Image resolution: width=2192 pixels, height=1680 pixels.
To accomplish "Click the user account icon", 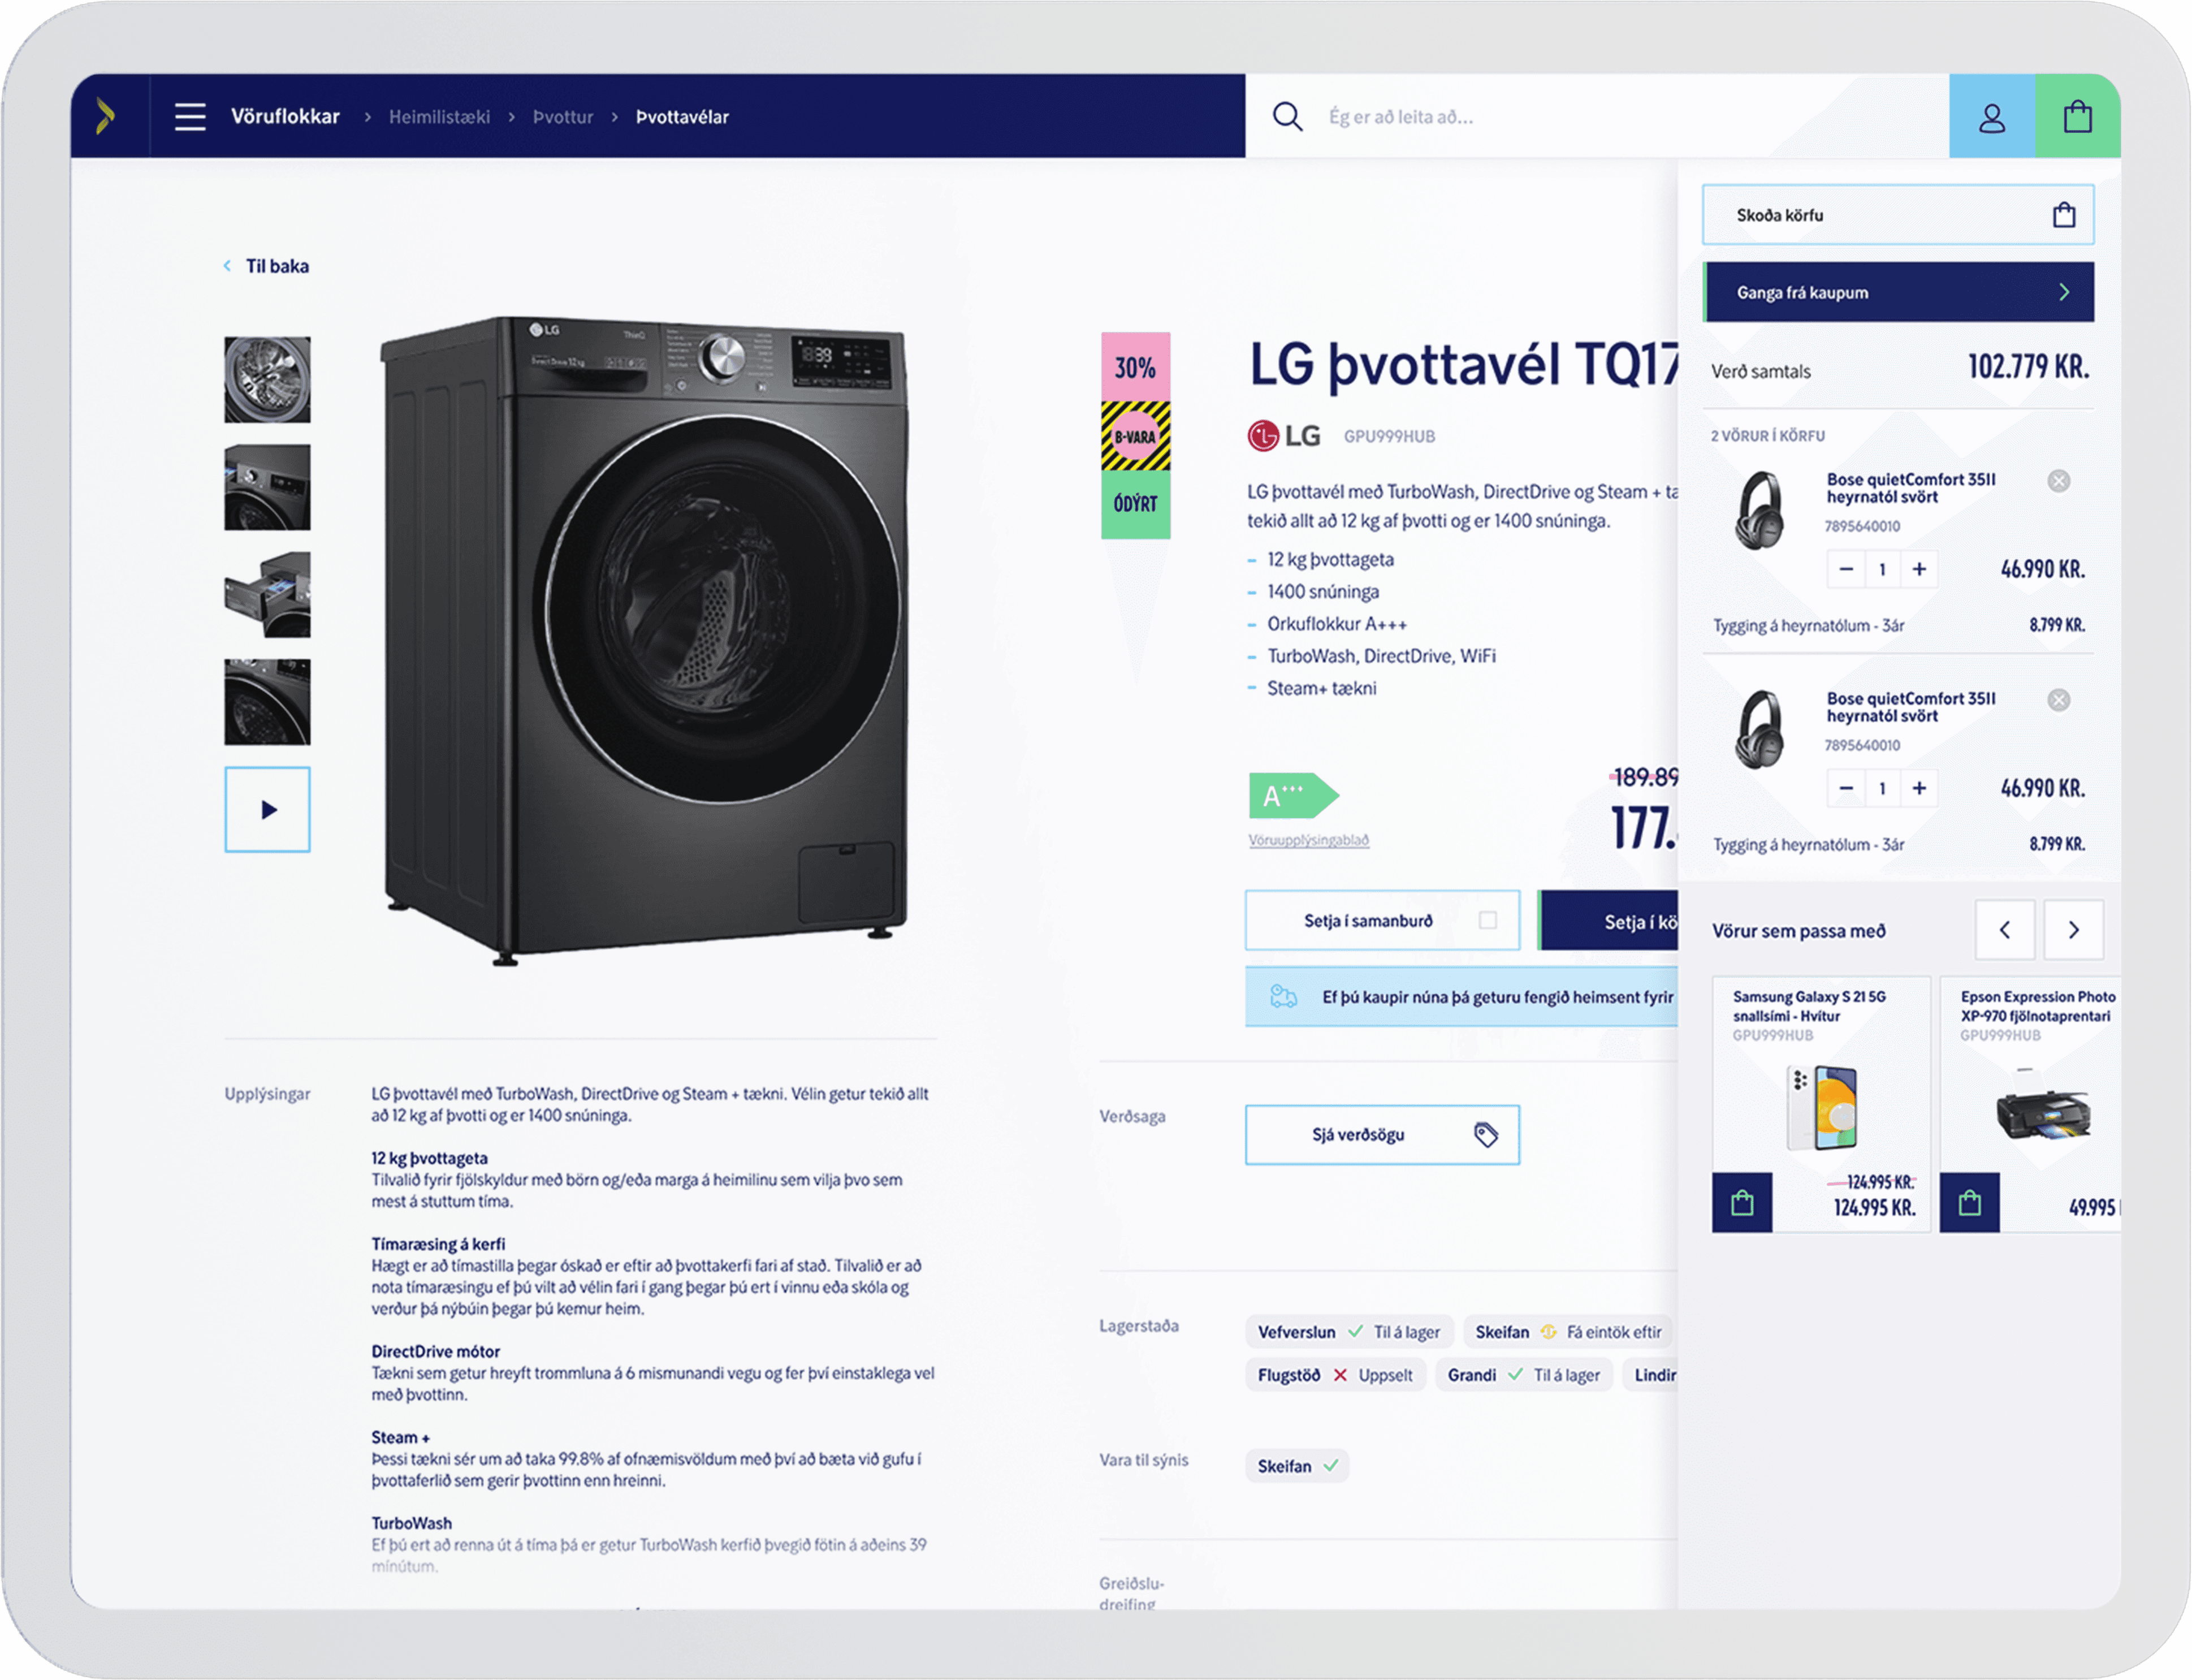I will tap(1991, 117).
